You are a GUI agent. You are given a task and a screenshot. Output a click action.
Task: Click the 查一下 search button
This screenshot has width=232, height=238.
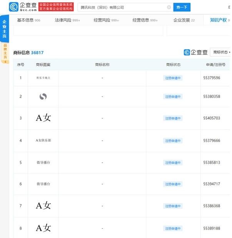tap(181, 7)
